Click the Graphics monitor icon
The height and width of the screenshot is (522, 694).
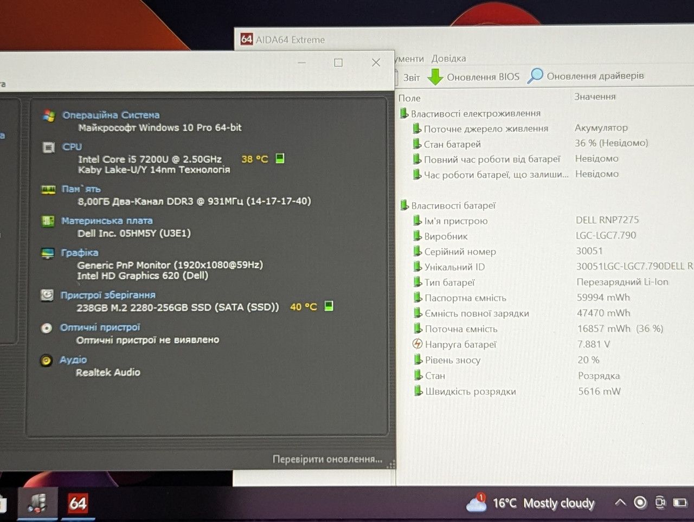tap(48, 253)
